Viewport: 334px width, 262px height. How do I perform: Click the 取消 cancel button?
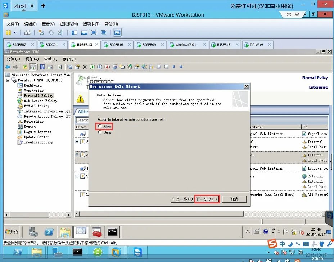[234, 199]
